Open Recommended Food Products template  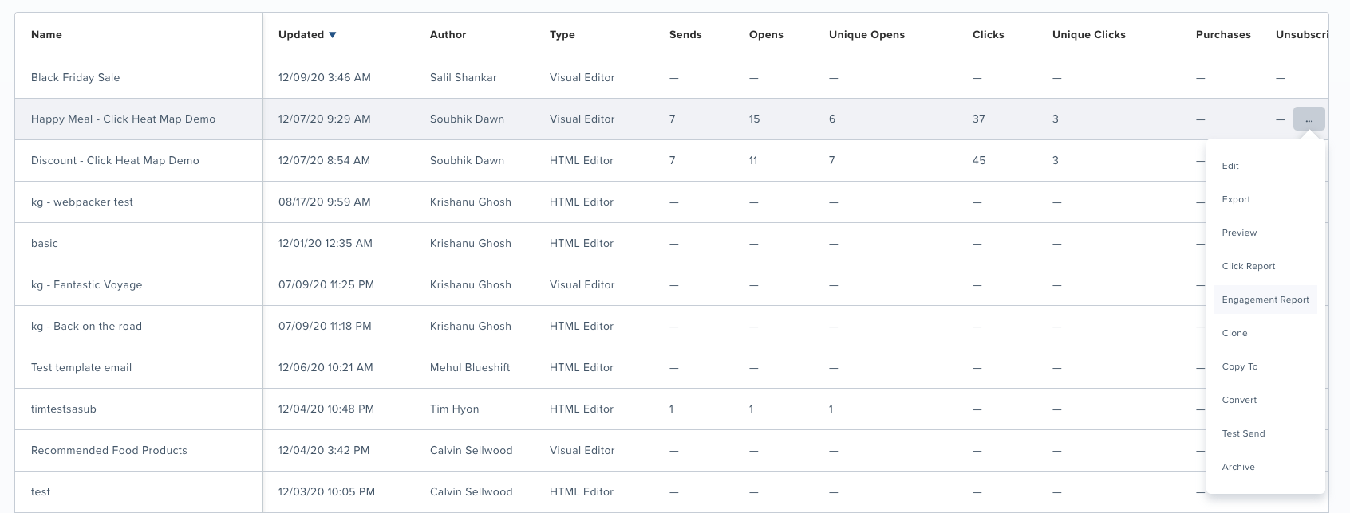click(x=109, y=451)
